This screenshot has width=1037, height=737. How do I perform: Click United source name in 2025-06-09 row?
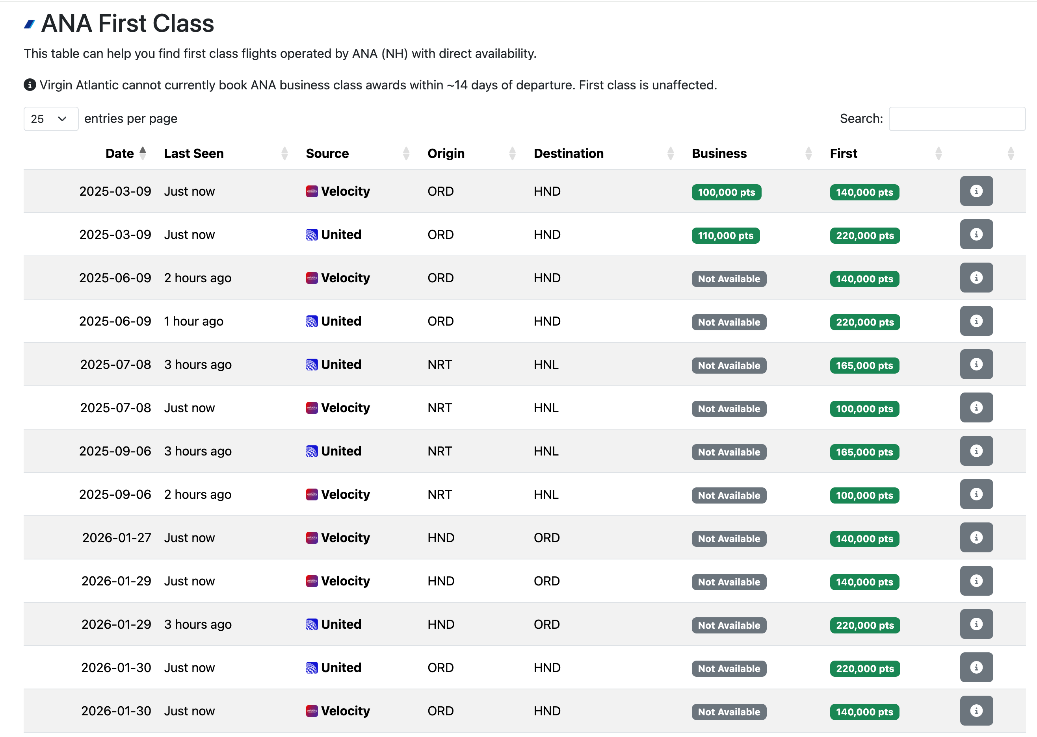(341, 321)
